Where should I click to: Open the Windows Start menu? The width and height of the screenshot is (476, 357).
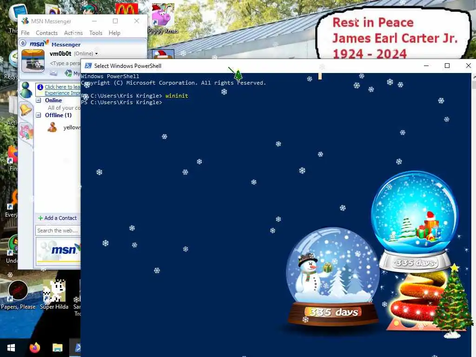coord(11,348)
